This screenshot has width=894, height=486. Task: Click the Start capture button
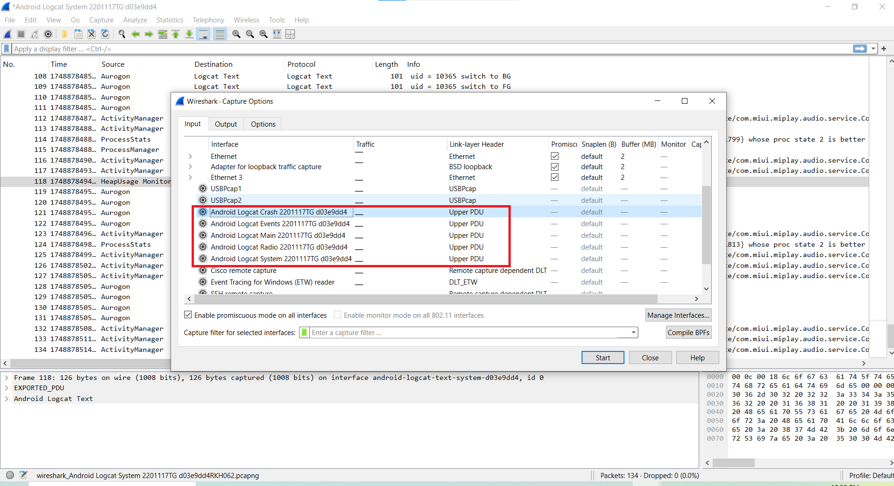tap(603, 357)
